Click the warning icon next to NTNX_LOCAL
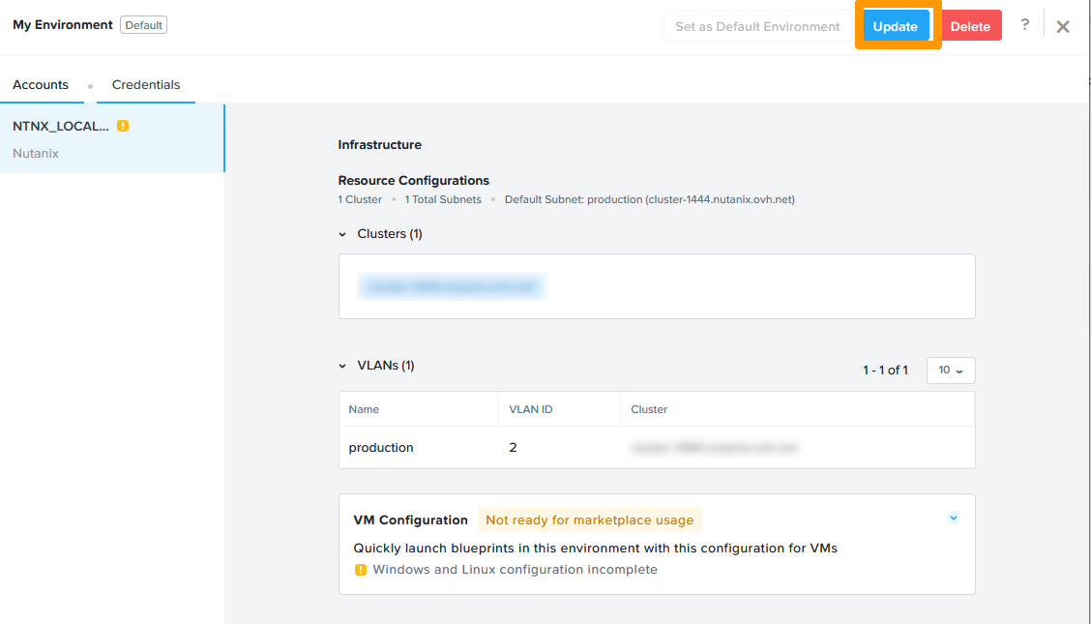 coord(121,125)
